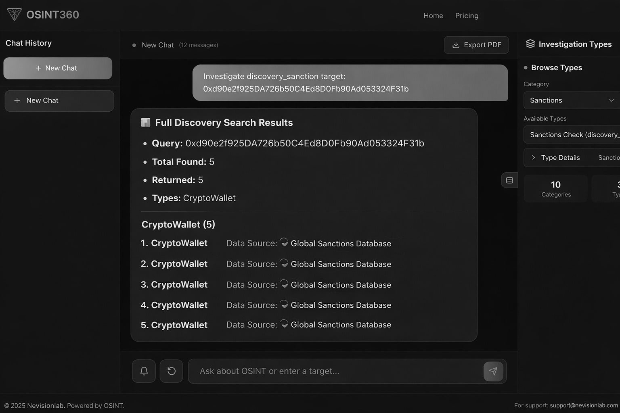Open the notification bell near chat input

pyautogui.click(x=144, y=371)
